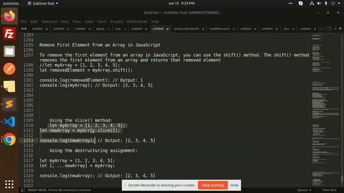Click the power icon in the top bar
The width and height of the screenshot is (344, 193).
pyautogui.click(x=333, y=3)
